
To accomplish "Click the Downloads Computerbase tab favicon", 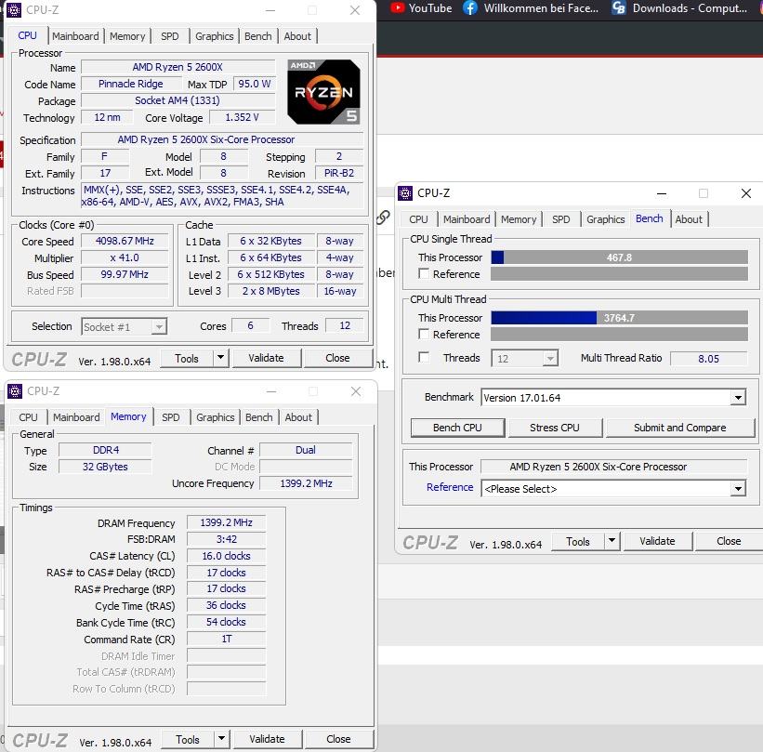I will pos(618,7).
